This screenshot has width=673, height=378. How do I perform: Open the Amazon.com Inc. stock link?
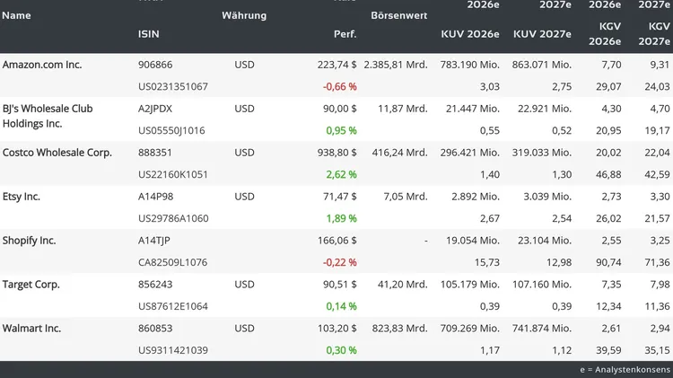click(x=42, y=65)
